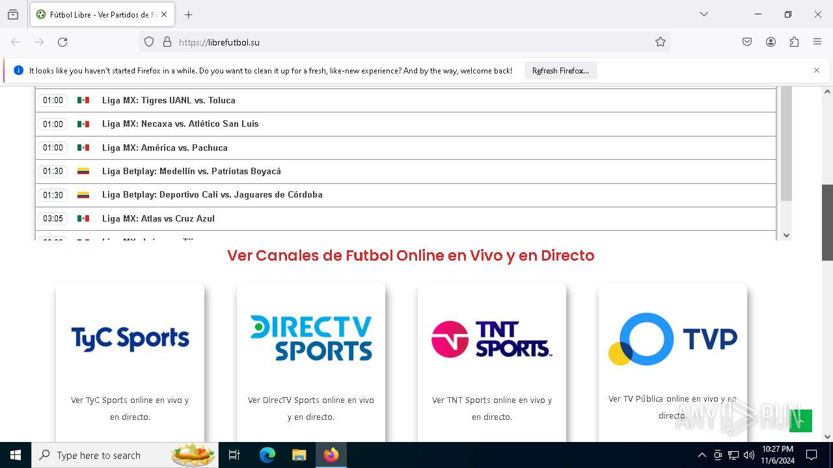This screenshot has height=468, width=833.
Task: Open the Necaxa vs. Atlético San Luis match
Action: [405, 123]
